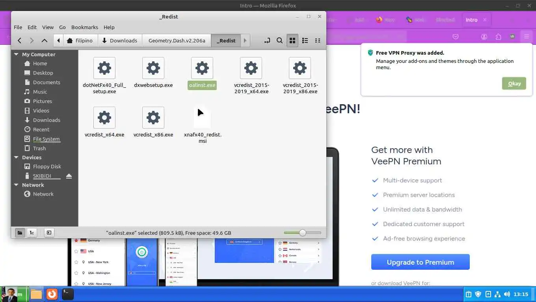Open Videos in the sidebar
536x302 pixels.
coord(41,110)
